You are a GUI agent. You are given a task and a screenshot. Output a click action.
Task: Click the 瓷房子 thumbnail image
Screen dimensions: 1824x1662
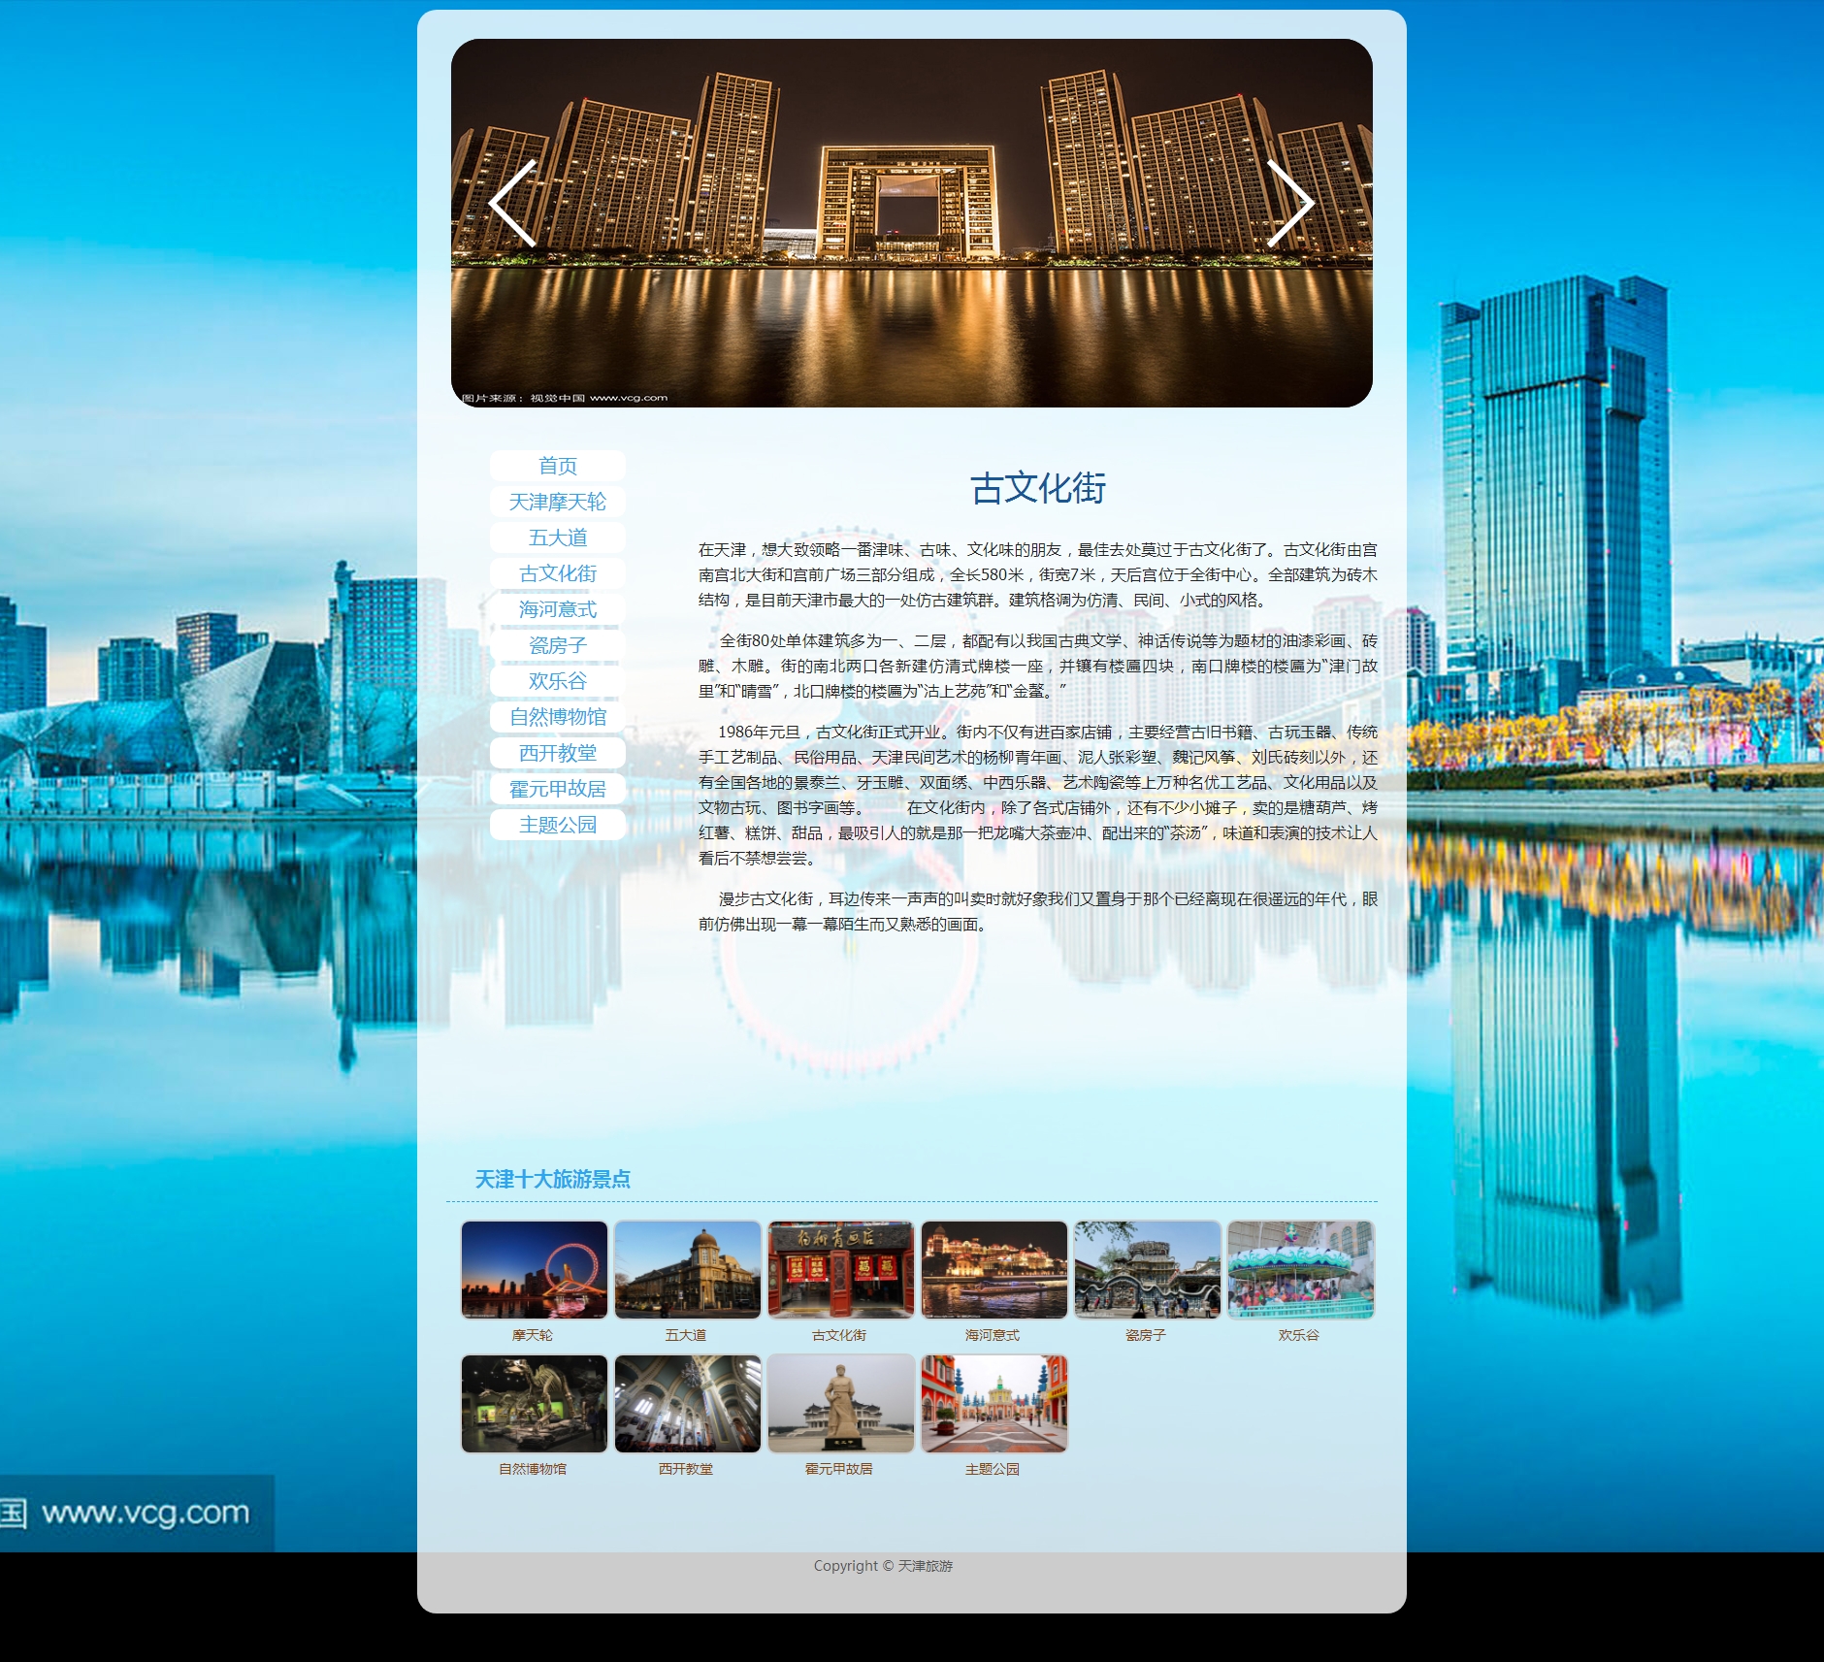pos(1148,1269)
